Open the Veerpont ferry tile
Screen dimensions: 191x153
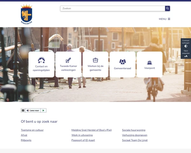[150, 64]
